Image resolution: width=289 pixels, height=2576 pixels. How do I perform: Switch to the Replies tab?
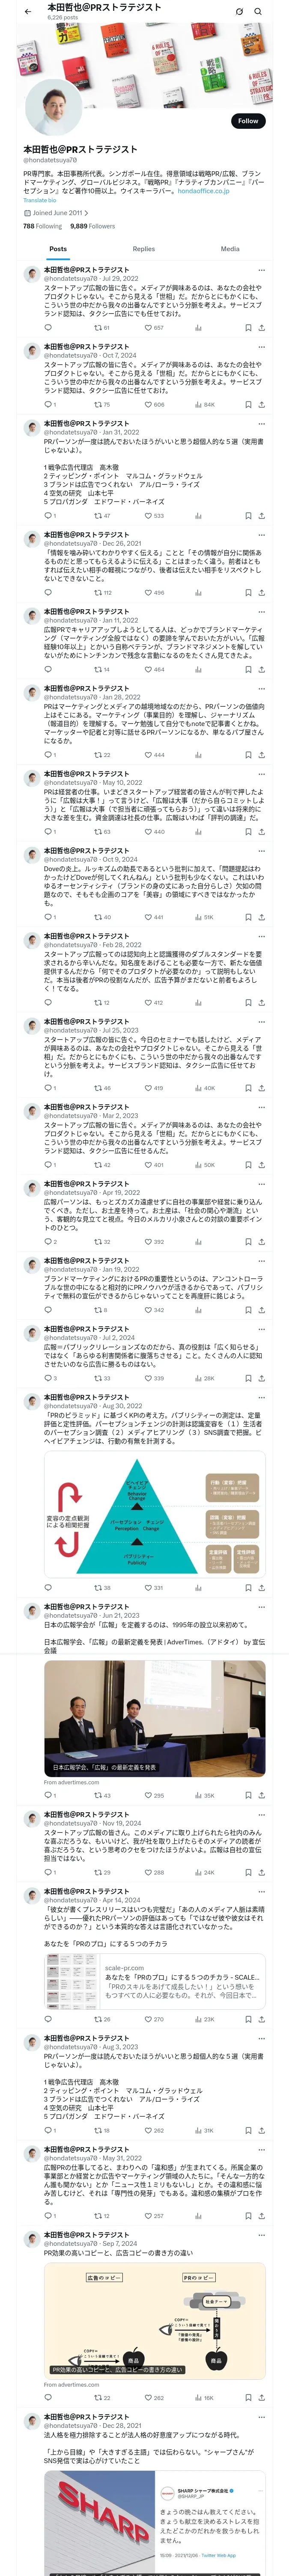pyautogui.click(x=143, y=249)
